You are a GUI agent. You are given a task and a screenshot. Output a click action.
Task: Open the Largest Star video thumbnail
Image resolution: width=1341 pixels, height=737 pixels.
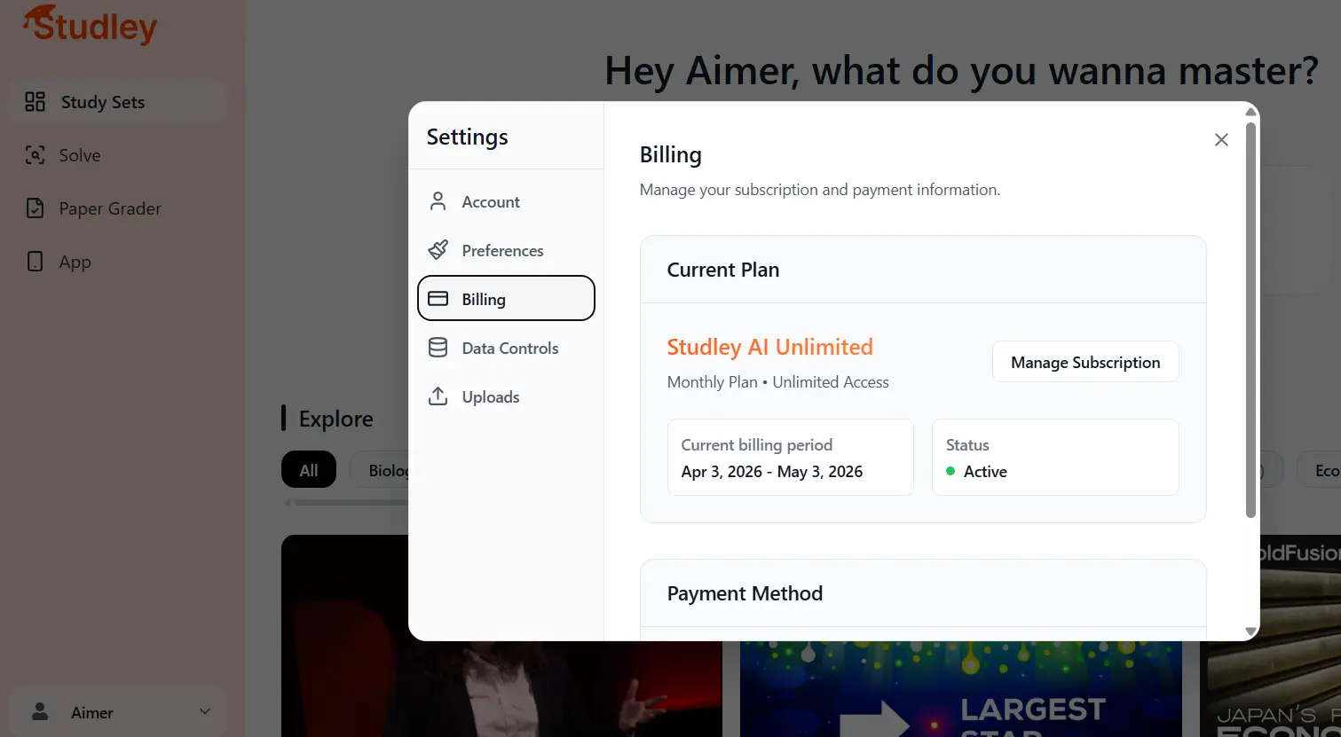[x=961, y=689]
